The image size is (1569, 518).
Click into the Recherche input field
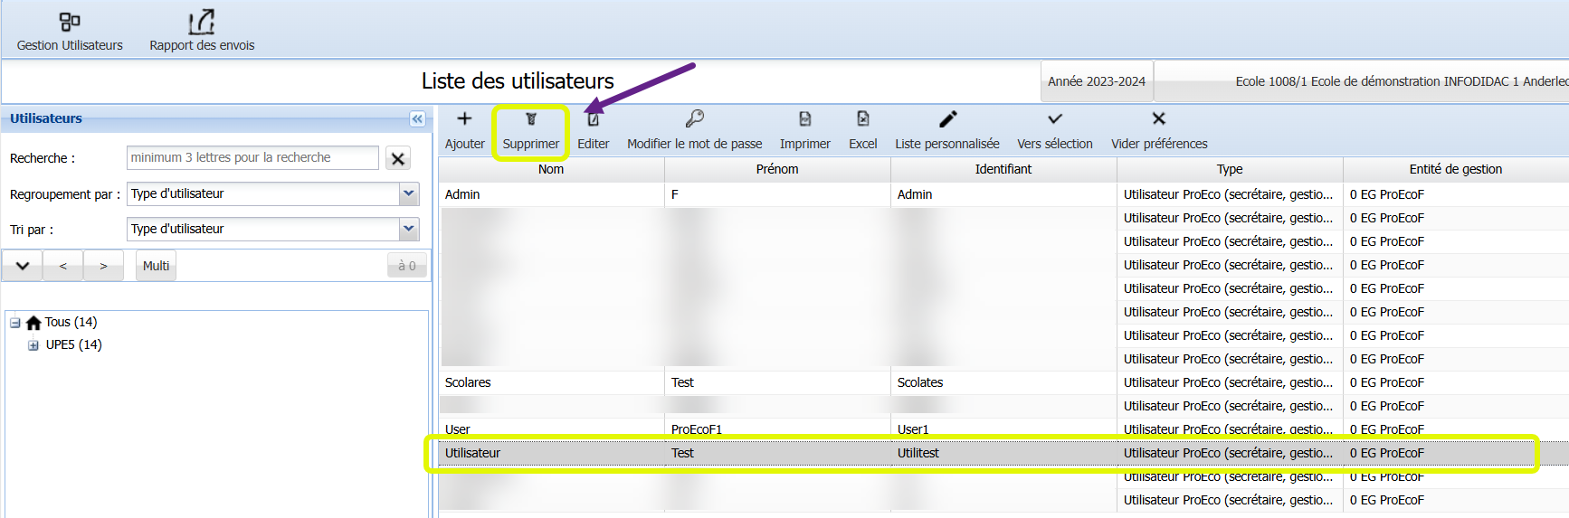point(252,157)
